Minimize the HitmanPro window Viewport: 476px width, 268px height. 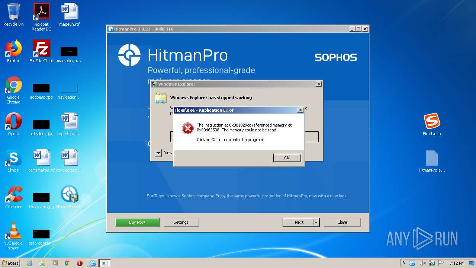352,29
